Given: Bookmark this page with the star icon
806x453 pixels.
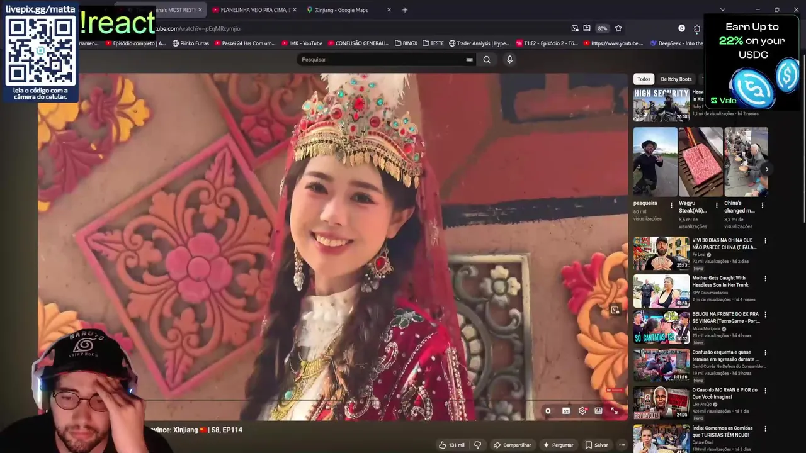Looking at the screenshot, I should click(x=618, y=28).
